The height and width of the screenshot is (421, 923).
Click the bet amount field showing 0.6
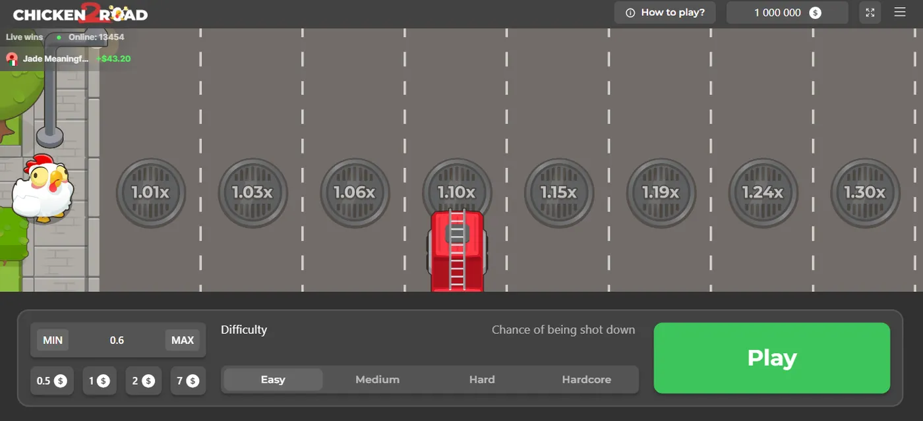117,340
